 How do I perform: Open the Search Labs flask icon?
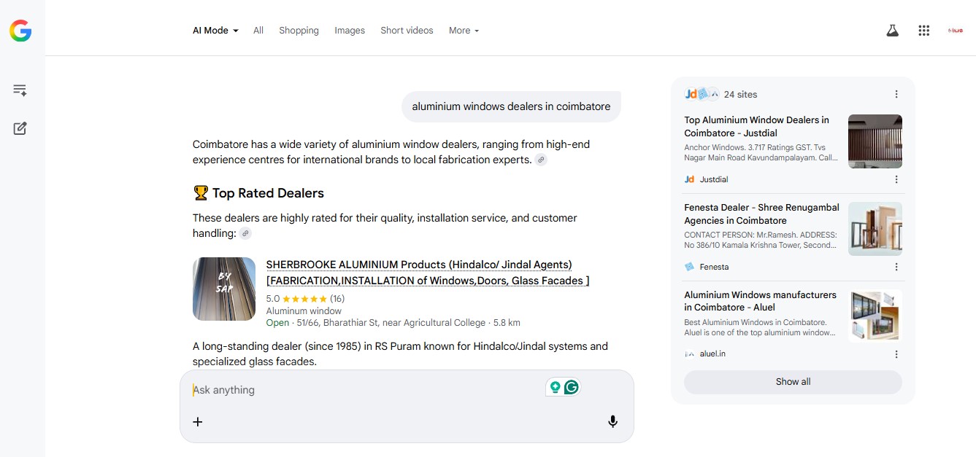pos(892,31)
